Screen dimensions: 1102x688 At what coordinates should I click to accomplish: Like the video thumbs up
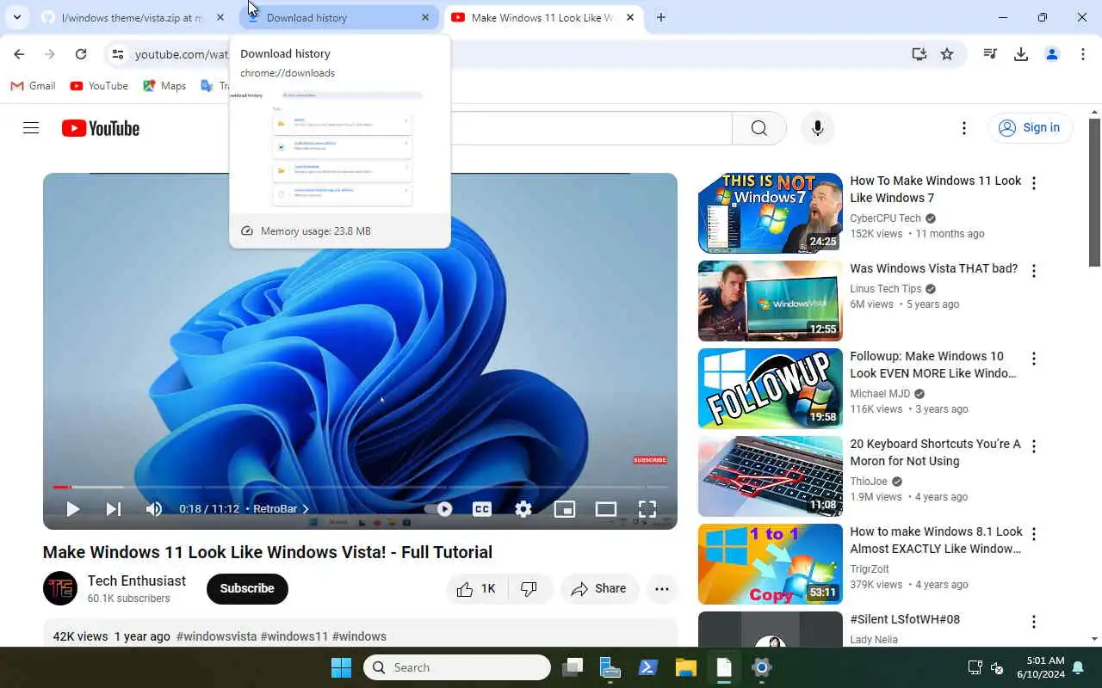476,589
